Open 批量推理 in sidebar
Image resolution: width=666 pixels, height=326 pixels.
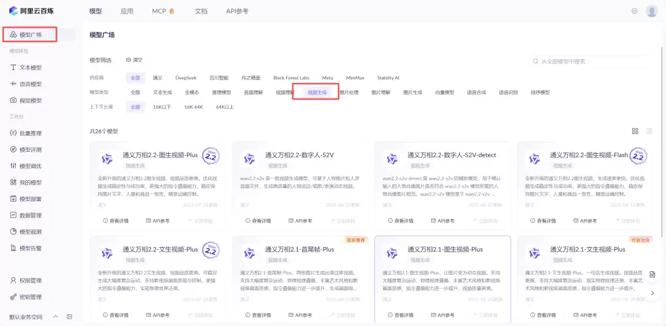[x=27, y=133]
